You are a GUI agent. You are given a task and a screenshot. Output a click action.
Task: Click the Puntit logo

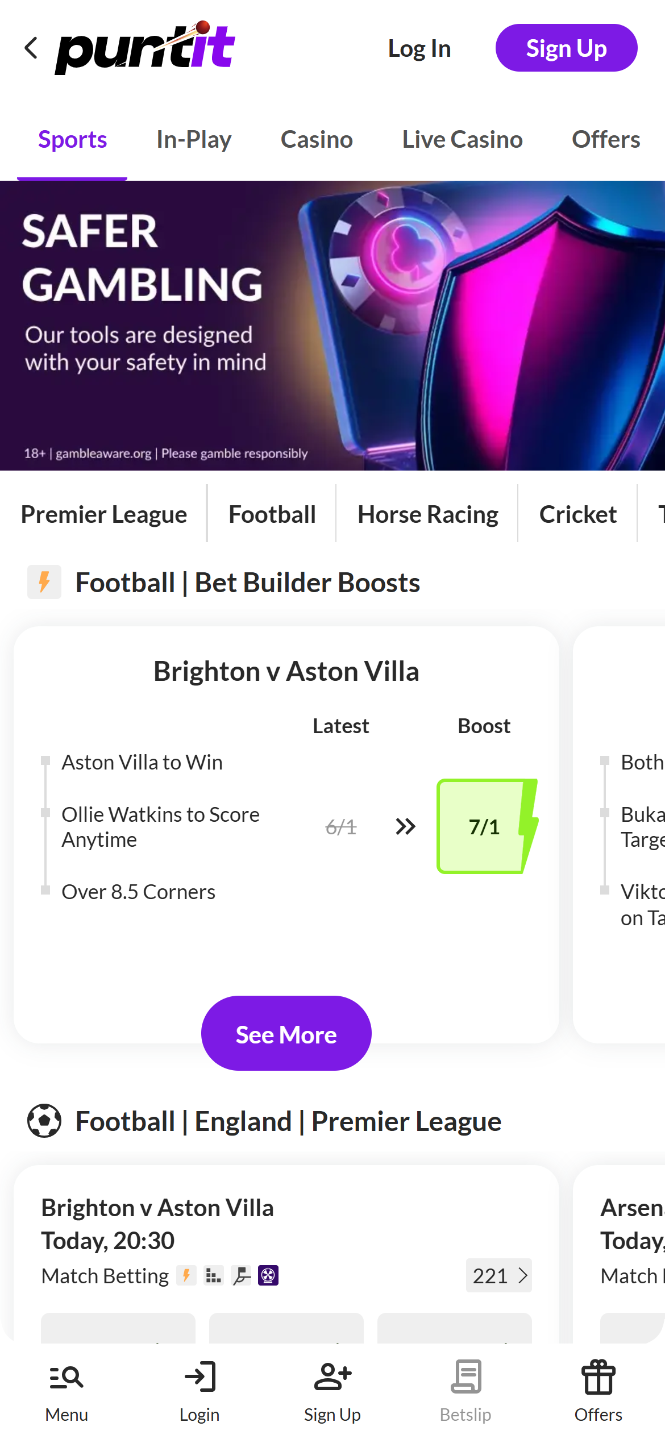146,48
